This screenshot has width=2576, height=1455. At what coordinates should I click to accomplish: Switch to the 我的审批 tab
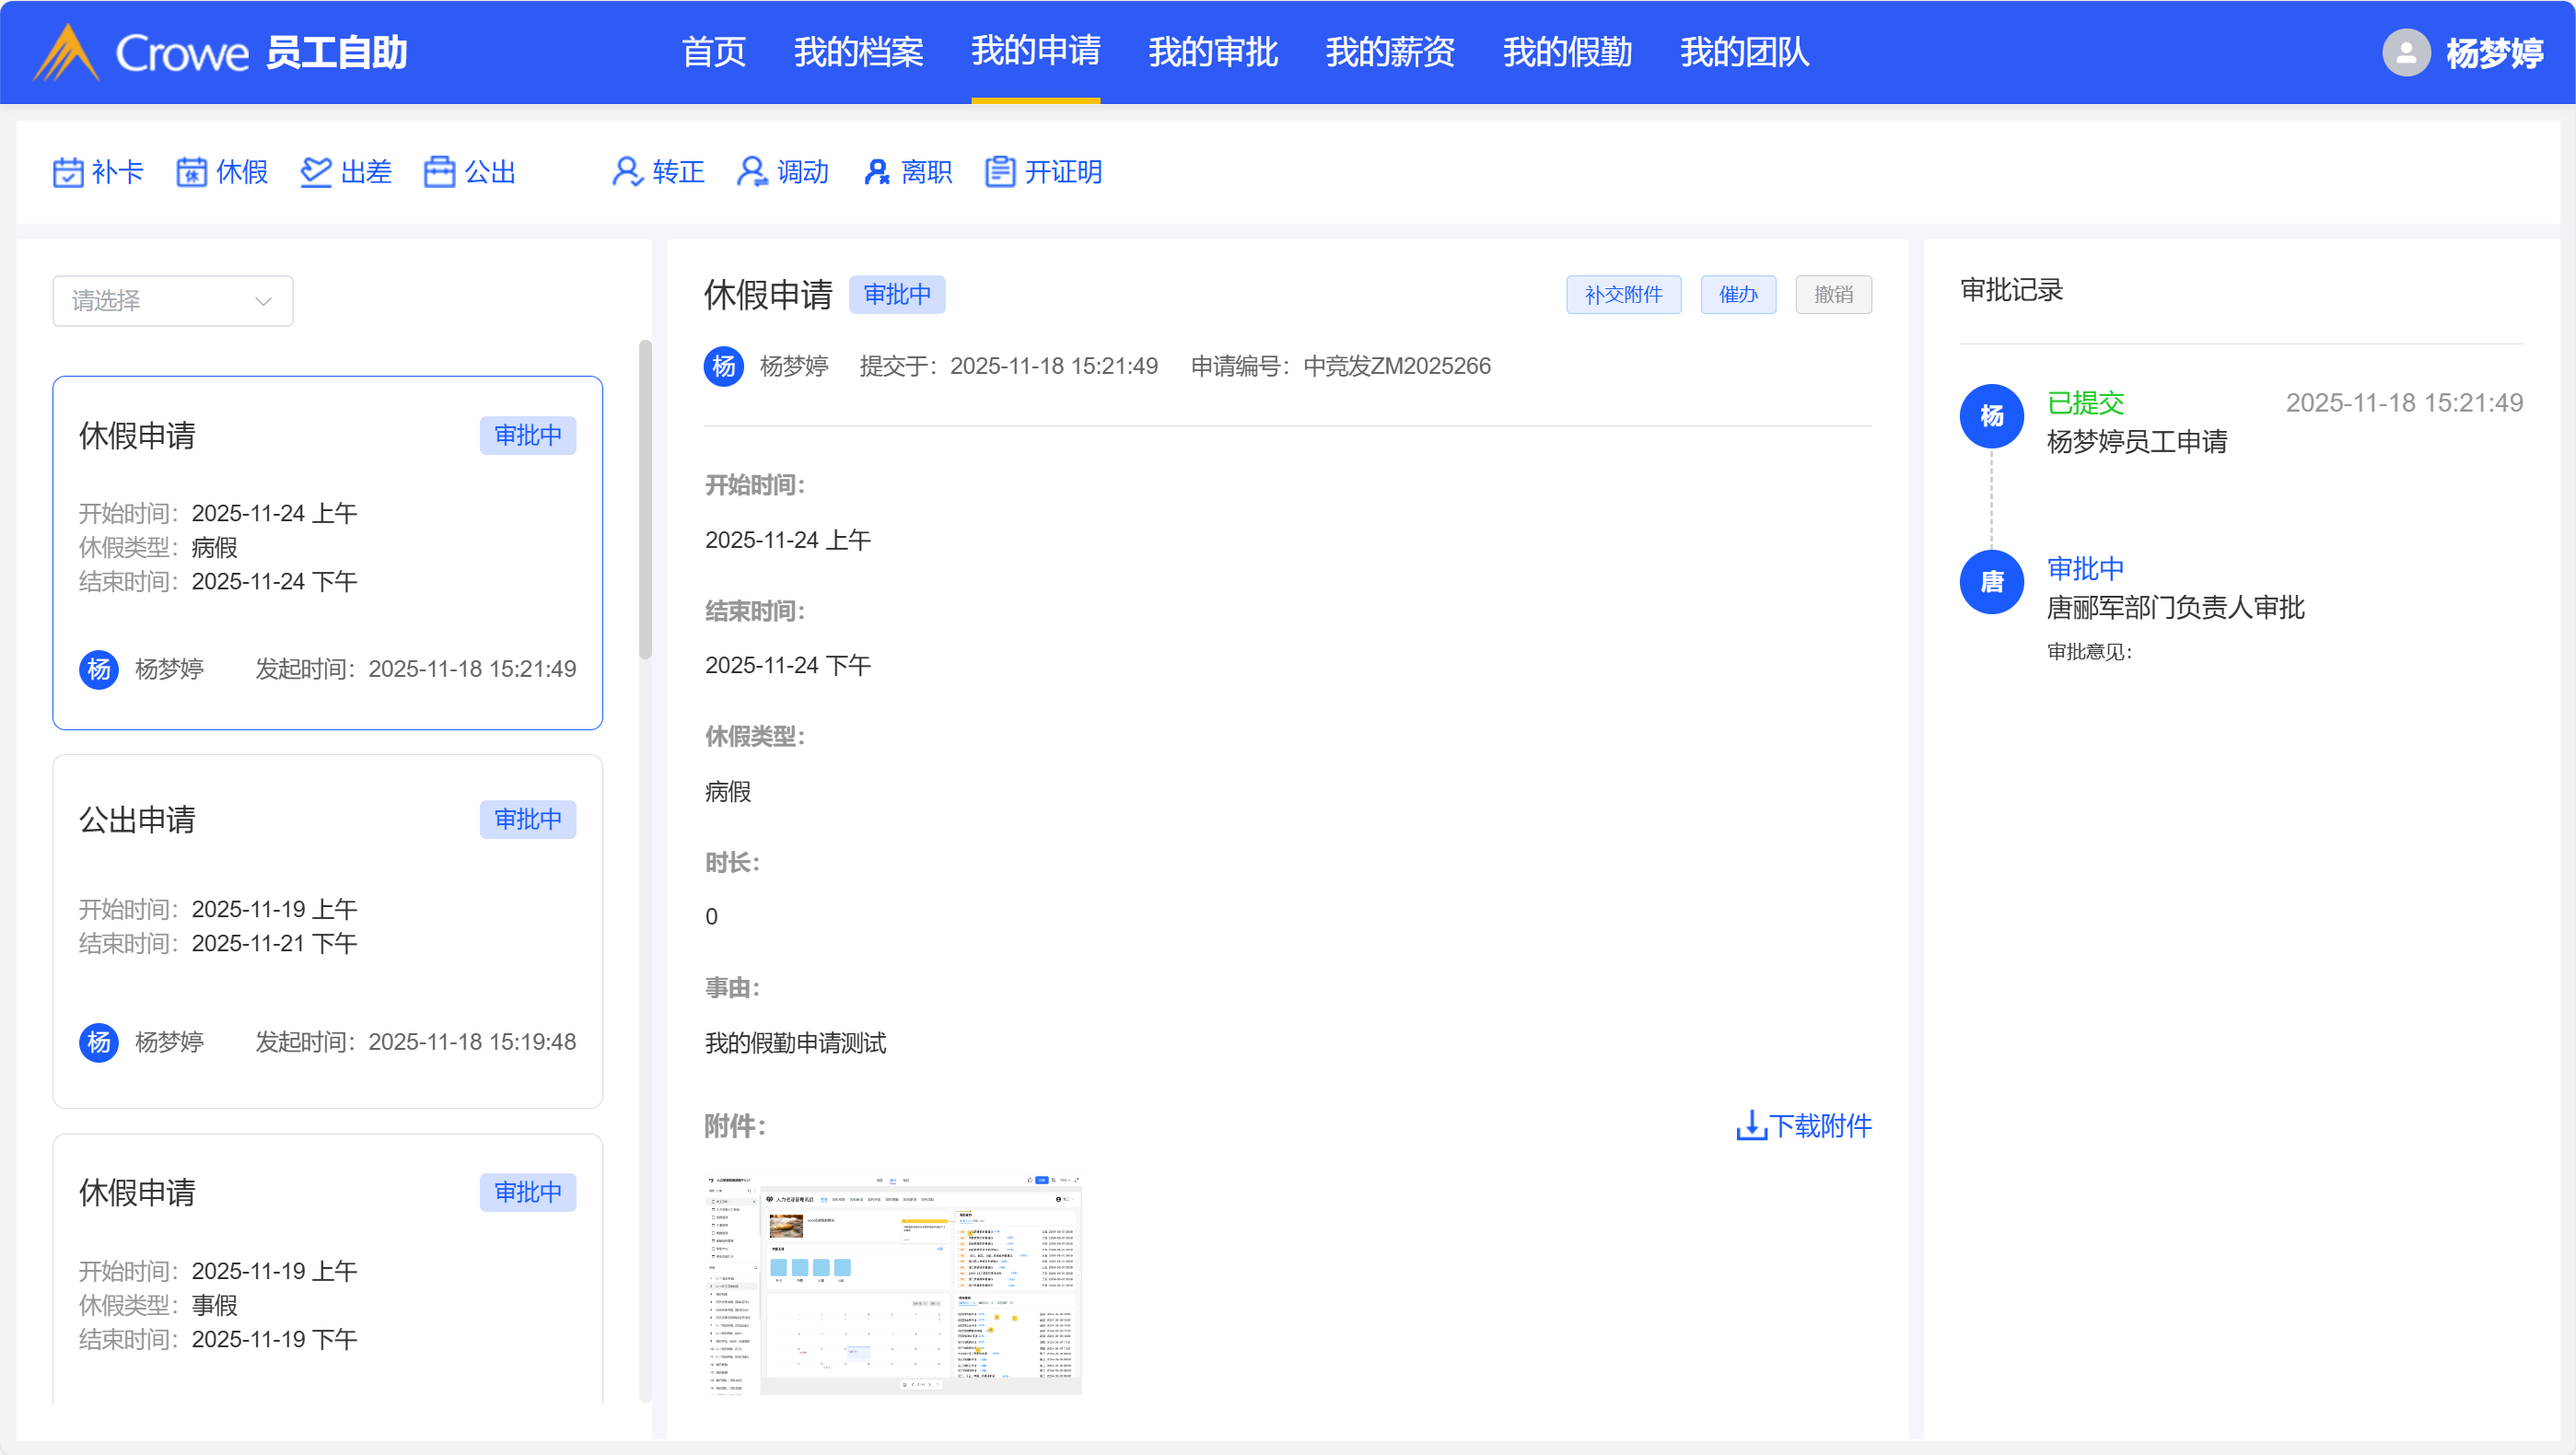1213,52
